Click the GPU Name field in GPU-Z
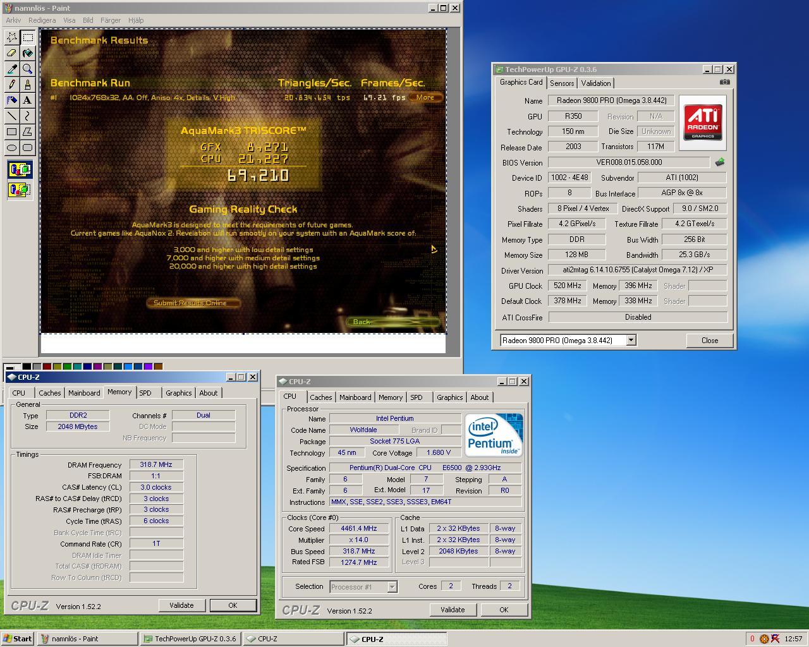Screen dimensions: 809x647 611,100
